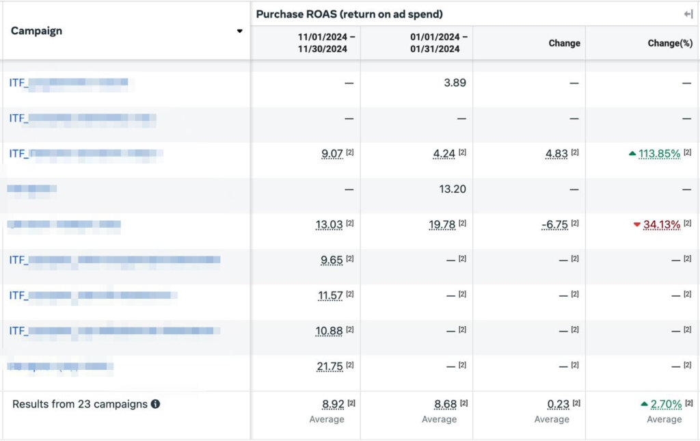The width and height of the screenshot is (700, 441).
Task: Select the 01/01/2024 – 01/31/2024 column header
Action: click(439, 43)
